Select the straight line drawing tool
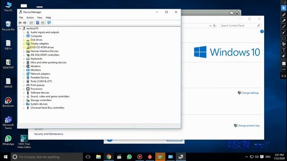 pyautogui.click(x=284, y=26)
